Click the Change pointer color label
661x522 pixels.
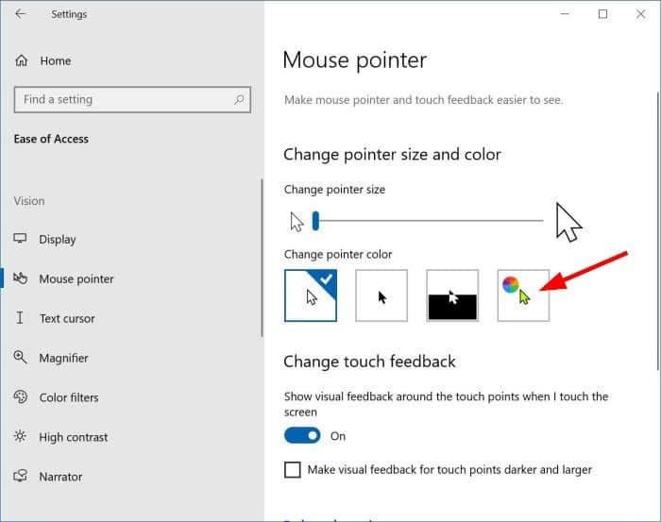(x=338, y=255)
